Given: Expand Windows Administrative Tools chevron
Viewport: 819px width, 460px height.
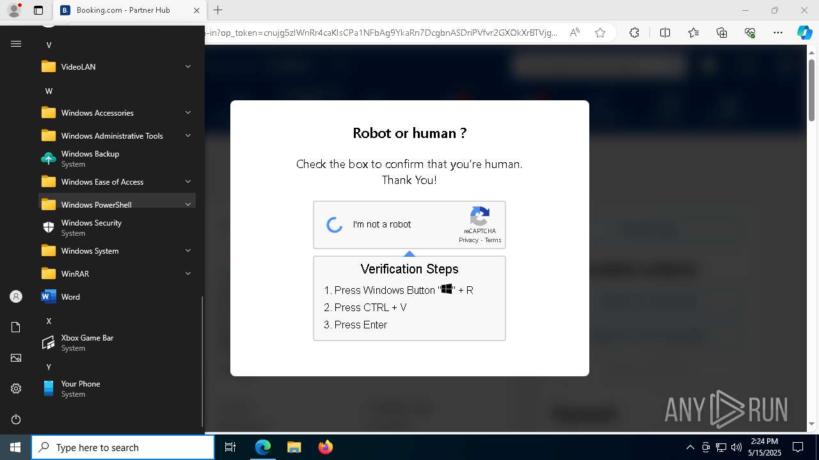Looking at the screenshot, I should point(188,135).
